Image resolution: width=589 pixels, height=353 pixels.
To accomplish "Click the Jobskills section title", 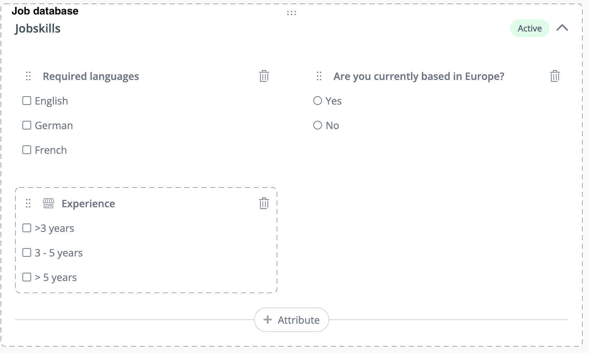I will coord(38,29).
